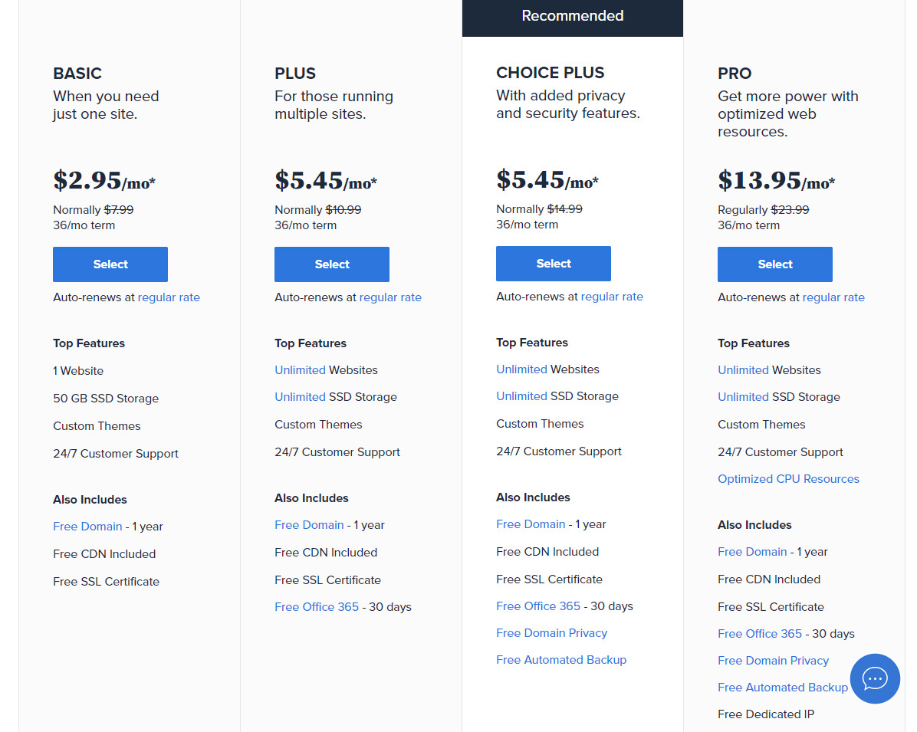Click the Recommended banner above CHOICE PLUS
The height and width of the screenshot is (732, 917).
(572, 15)
